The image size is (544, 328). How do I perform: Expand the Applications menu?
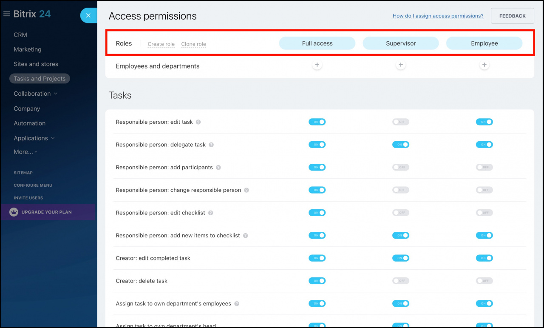34,138
